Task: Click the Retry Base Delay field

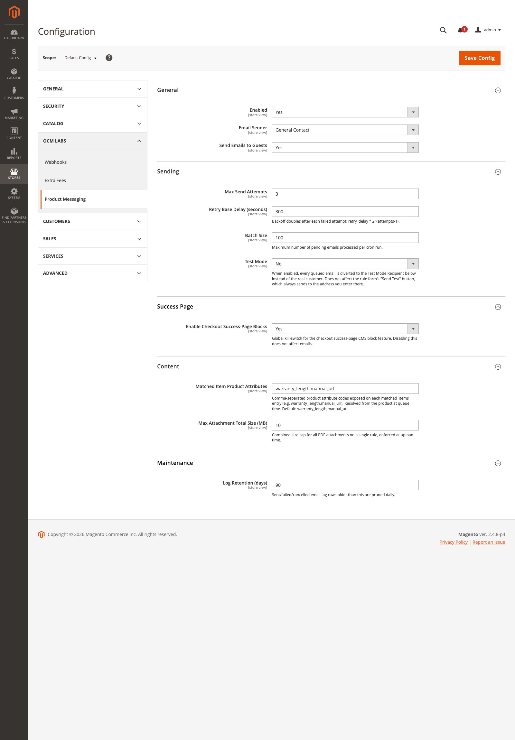Action: coord(345,212)
